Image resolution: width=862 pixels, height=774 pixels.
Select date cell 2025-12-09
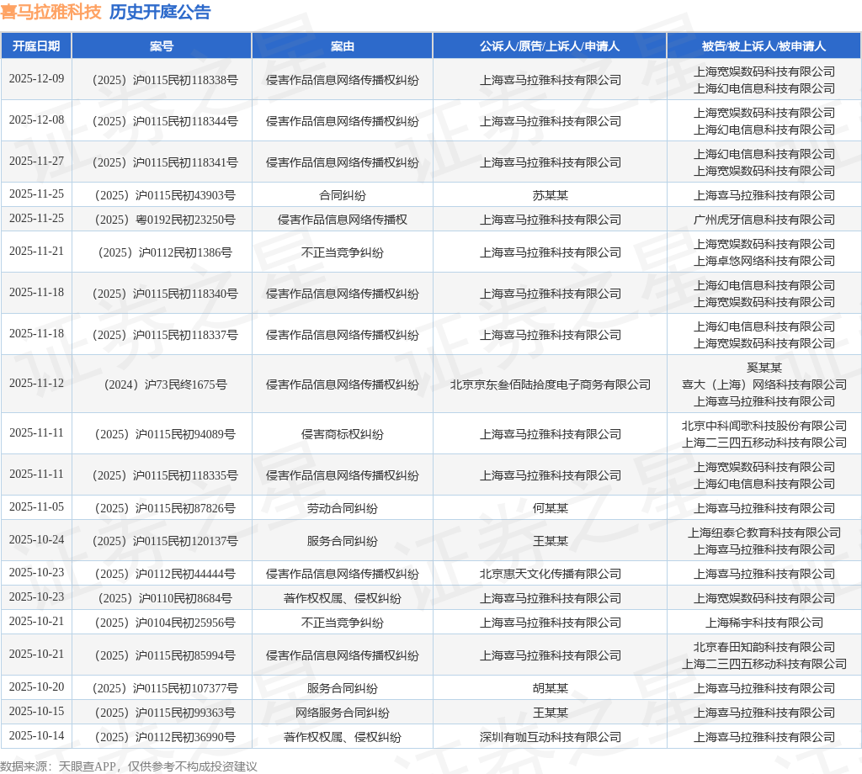pos(36,78)
